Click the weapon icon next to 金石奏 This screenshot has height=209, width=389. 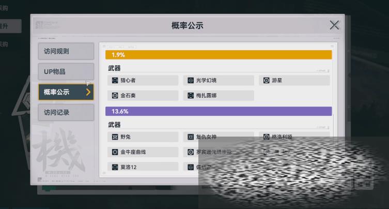[115, 95]
